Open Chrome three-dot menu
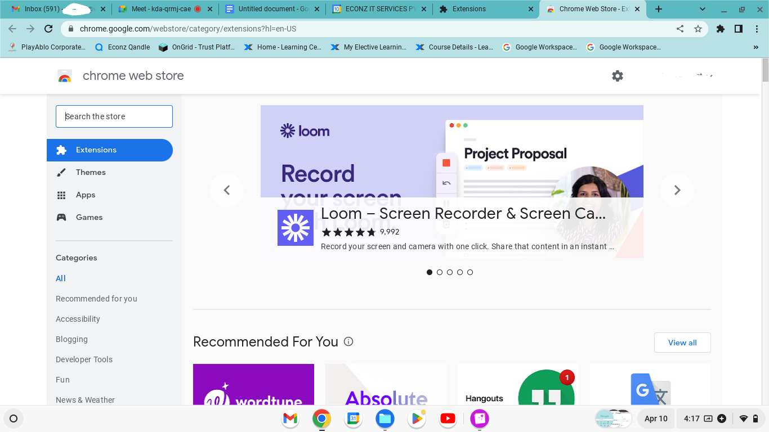The height and width of the screenshot is (432, 769). pyautogui.click(x=756, y=29)
